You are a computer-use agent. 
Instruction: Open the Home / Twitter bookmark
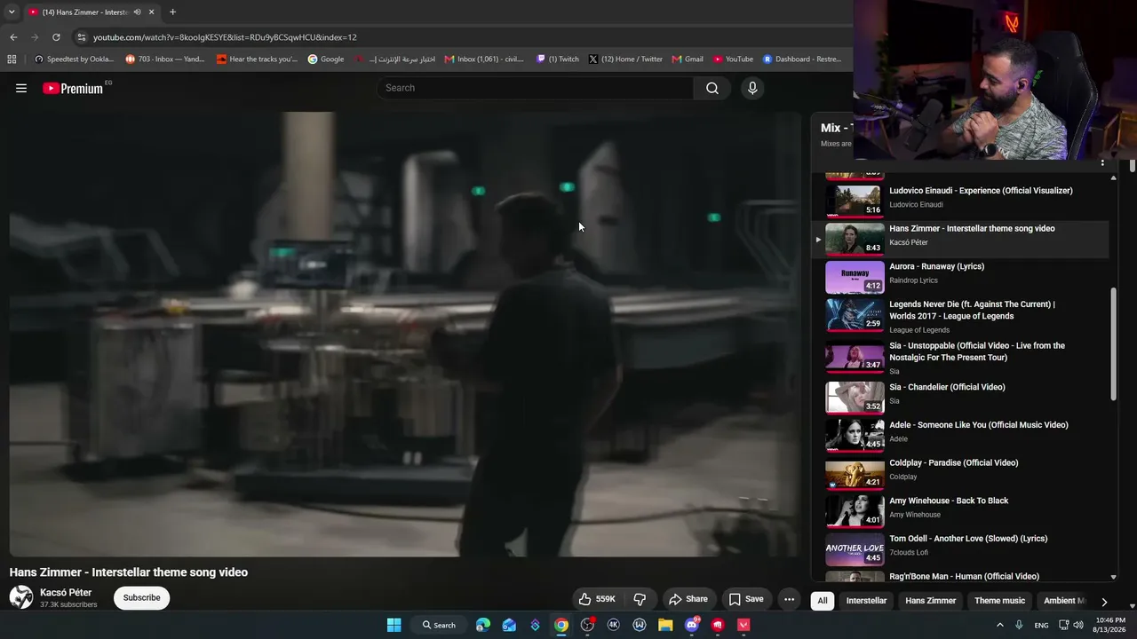625,59
